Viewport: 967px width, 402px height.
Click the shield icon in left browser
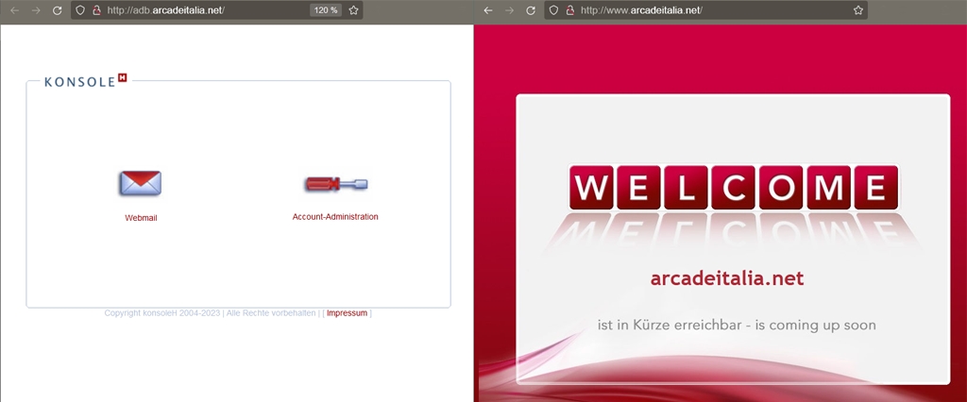point(80,10)
